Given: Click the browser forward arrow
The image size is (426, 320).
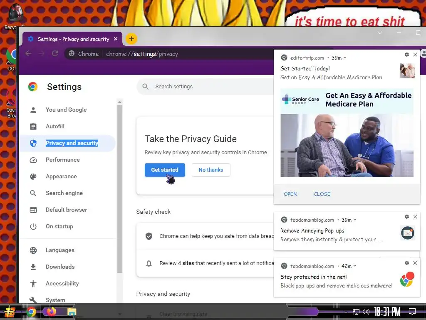Looking at the screenshot, I should [41, 54].
